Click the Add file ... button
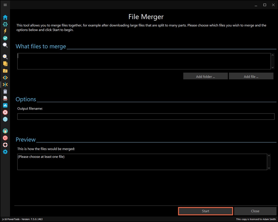 tap(251, 76)
